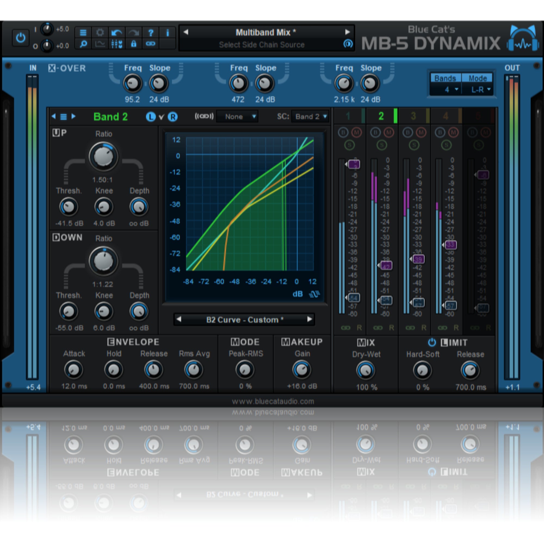Screen dimensions: 544x544
Task: Select the L channel button
Action: [x=151, y=117]
